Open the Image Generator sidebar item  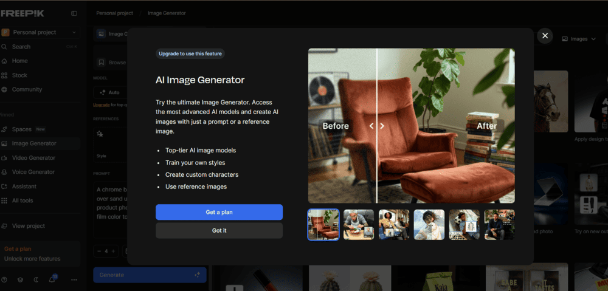(34, 143)
